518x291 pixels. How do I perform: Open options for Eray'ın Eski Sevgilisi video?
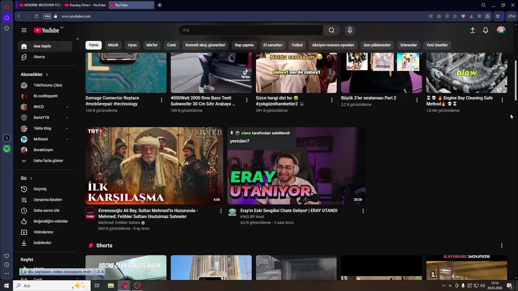click(363, 211)
